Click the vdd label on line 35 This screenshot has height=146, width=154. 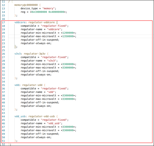[17, 85]
